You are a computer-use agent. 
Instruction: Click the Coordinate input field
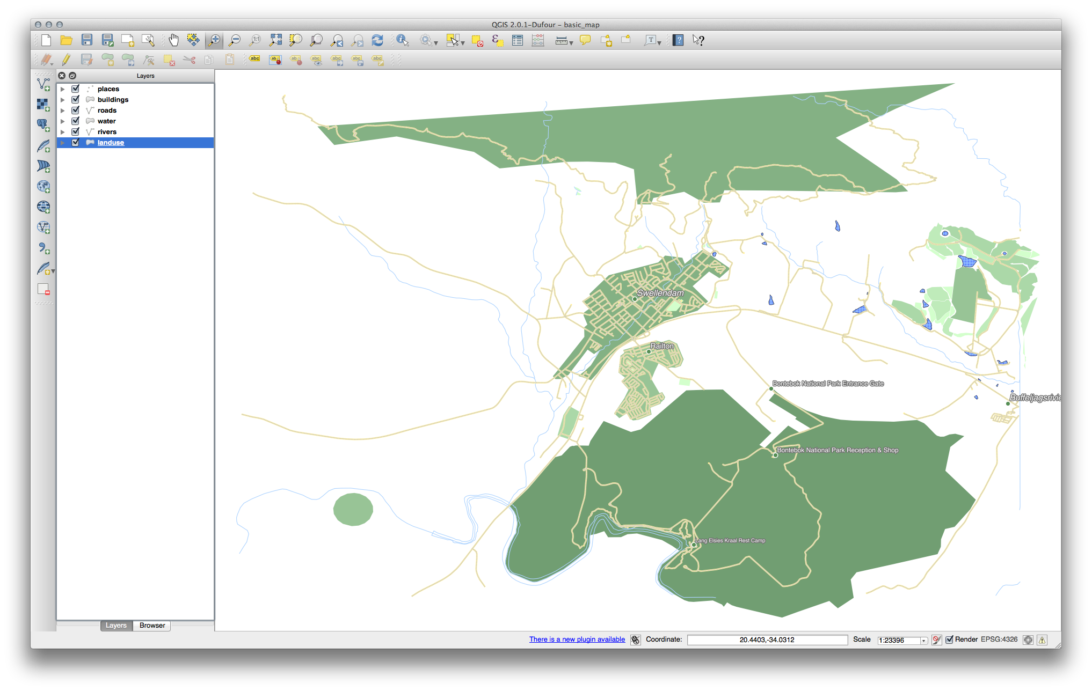[767, 640]
